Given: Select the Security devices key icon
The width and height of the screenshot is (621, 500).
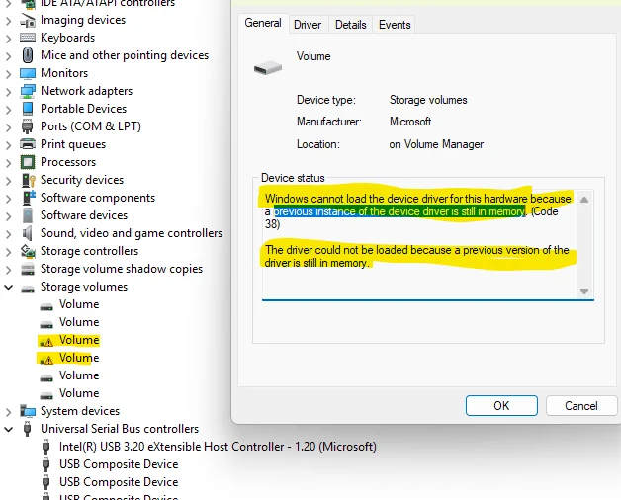Looking at the screenshot, I should click(28, 180).
